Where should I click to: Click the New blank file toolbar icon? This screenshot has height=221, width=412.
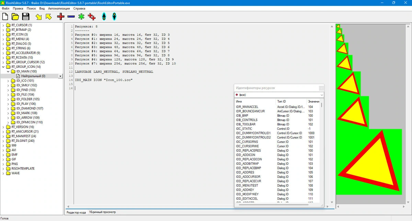click(x=5, y=16)
